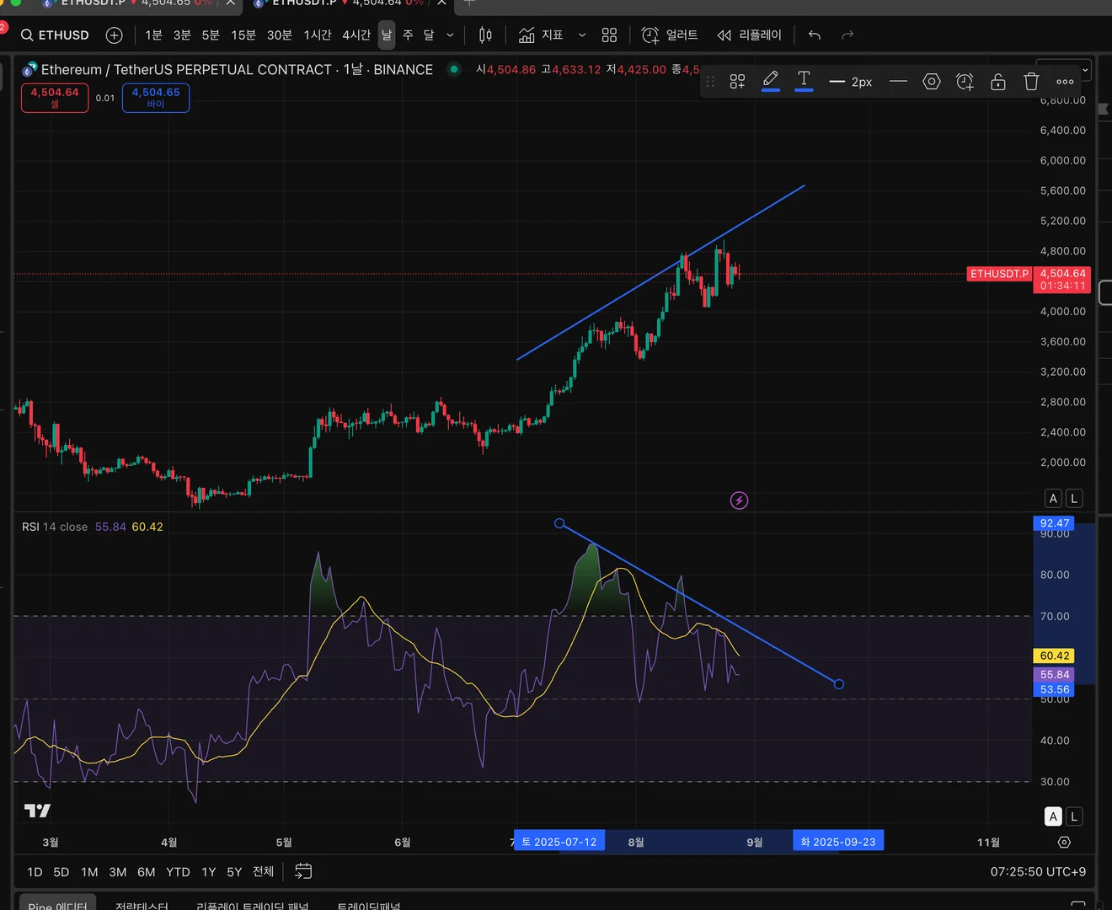Toggle auto scale A on the RSI pane
1112x910 pixels.
(x=1053, y=816)
